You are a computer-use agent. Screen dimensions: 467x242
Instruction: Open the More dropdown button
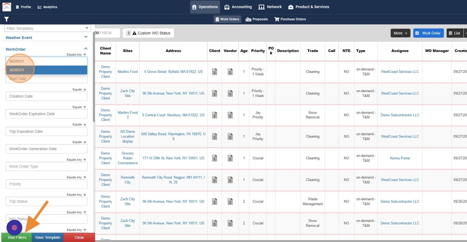(400, 33)
